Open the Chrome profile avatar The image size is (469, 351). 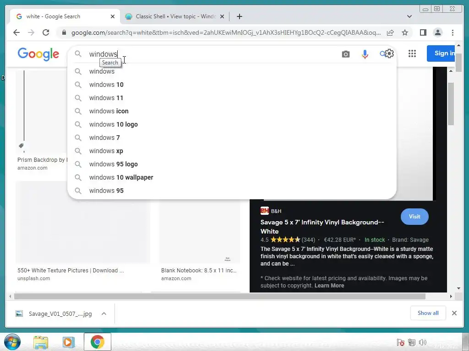(437, 32)
